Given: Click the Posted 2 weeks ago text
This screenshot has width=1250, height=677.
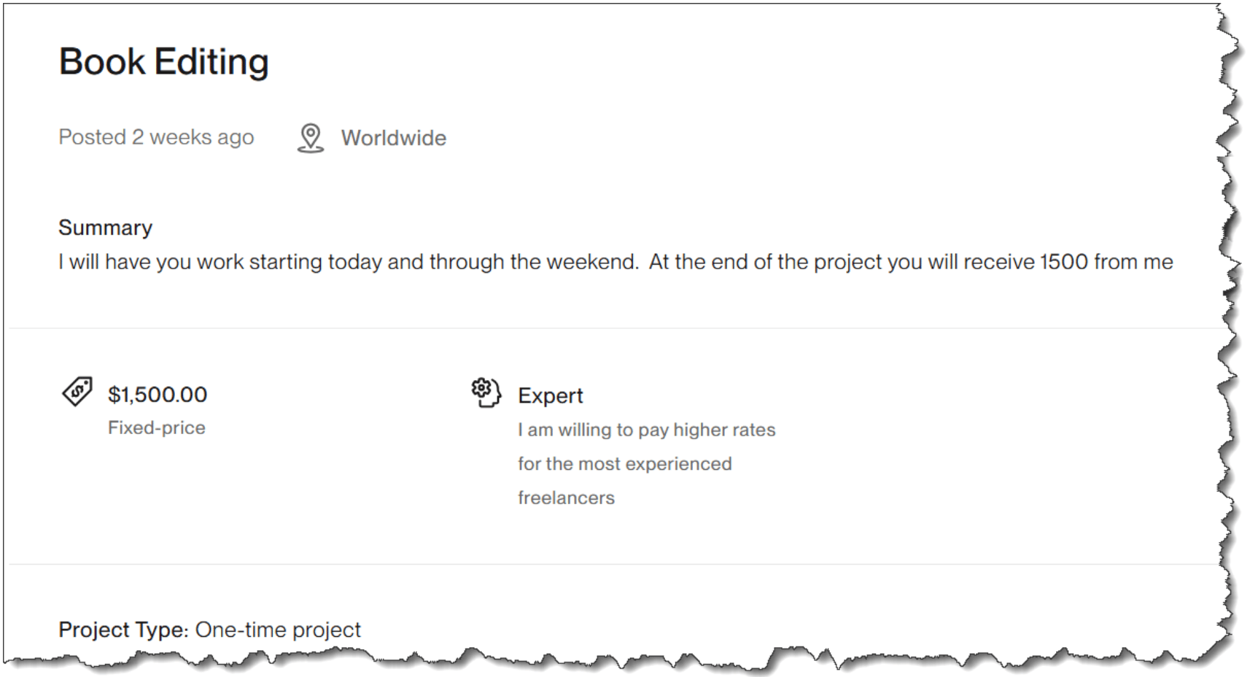Looking at the screenshot, I should (156, 137).
